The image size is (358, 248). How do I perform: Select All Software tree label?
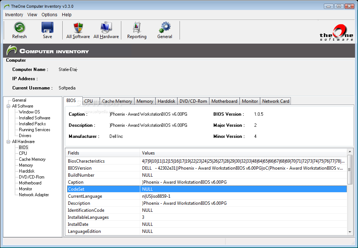(23, 106)
